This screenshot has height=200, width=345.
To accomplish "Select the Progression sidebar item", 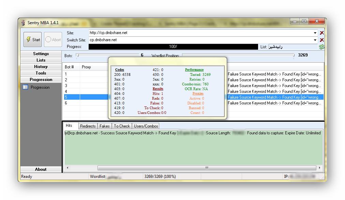I will [x=40, y=87].
